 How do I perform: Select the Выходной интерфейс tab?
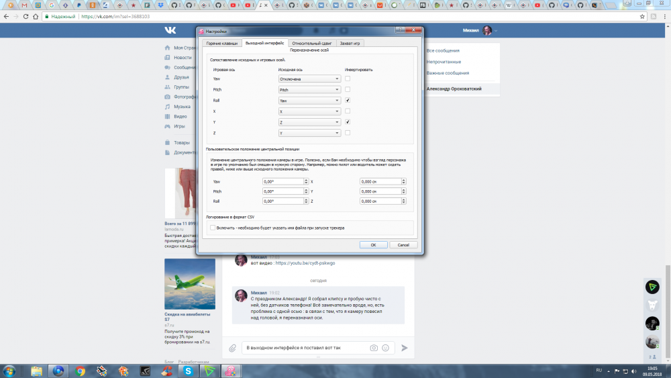coord(264,43)
